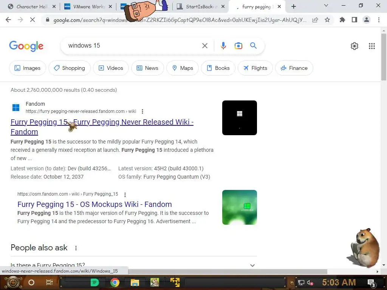
Task: Open Google quick settings gear
Action: pyautogui.click(x=354, y=46)
